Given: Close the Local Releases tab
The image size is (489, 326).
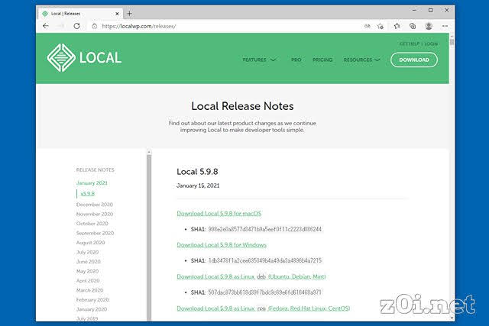Looking at the screenshot, I should (x=117, y=14).
